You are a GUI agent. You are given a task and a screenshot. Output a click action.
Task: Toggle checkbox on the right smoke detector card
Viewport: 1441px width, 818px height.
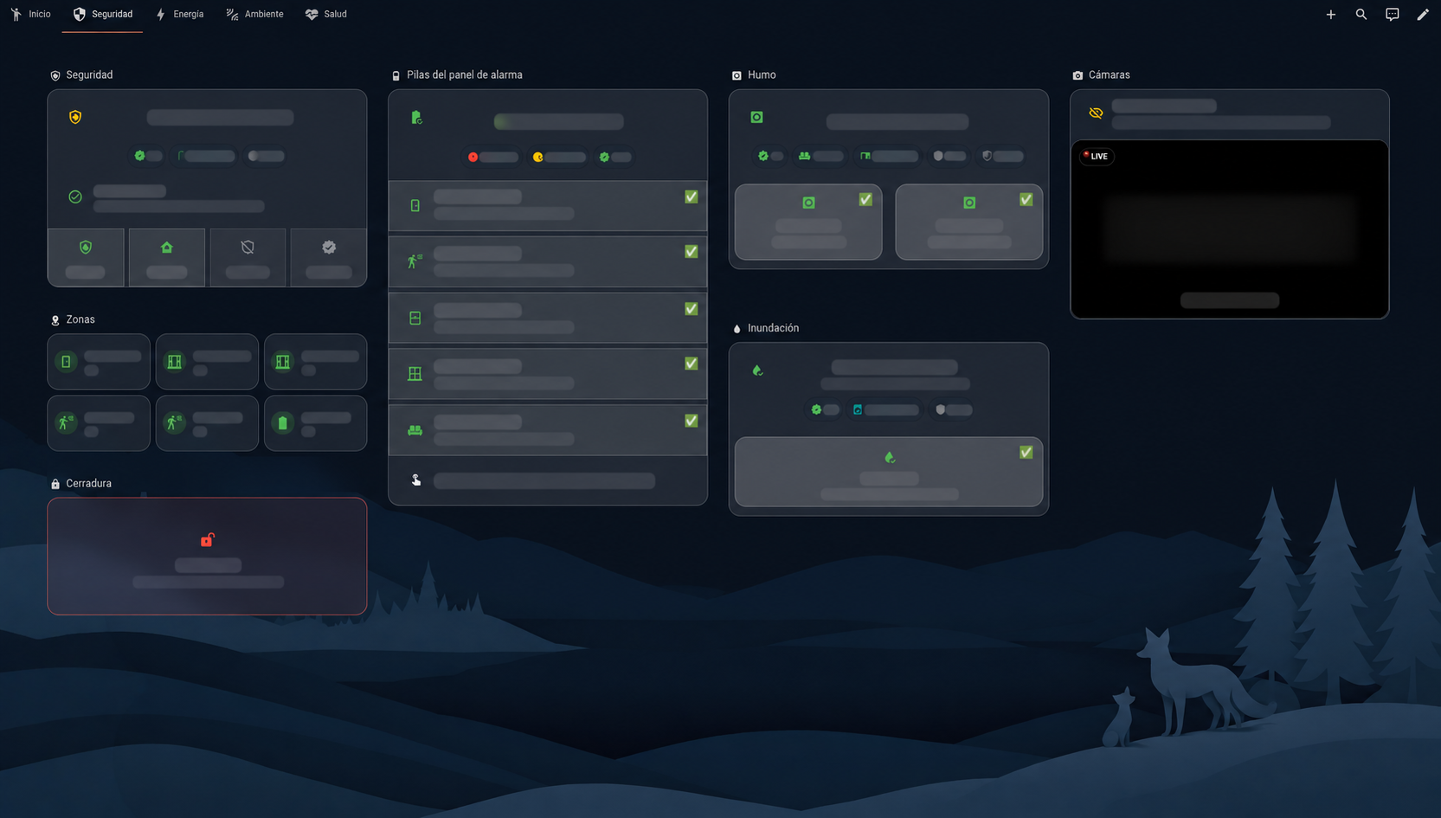click(1026, 199)
